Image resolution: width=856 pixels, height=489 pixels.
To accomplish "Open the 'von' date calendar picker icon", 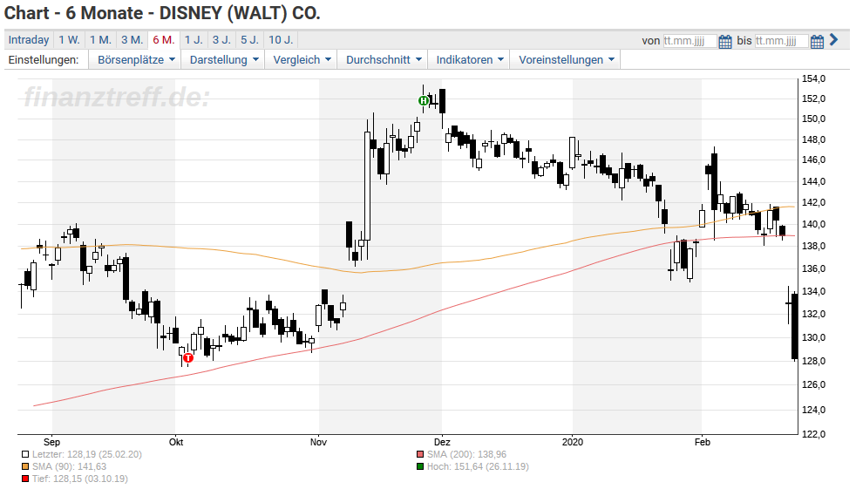I will 725,41.
